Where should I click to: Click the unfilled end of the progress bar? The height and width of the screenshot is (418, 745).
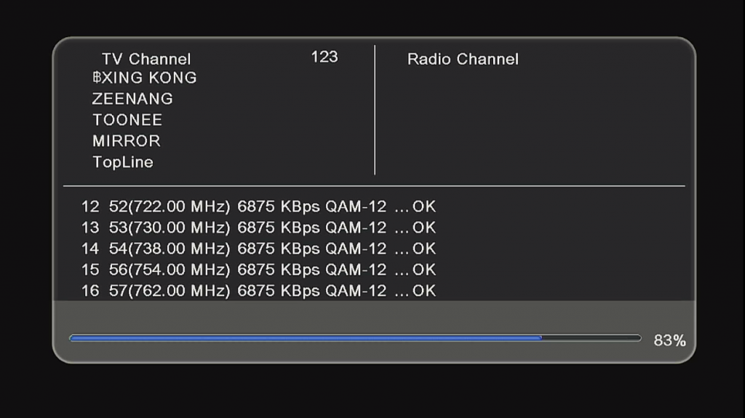pyautogui.click(x=591, y=338)
